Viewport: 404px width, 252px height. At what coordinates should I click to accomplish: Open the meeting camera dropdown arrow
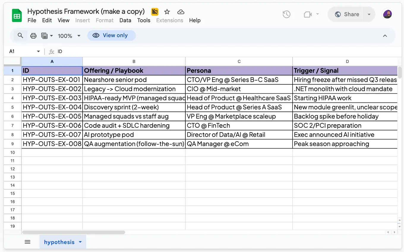click(x=318, y=14)
